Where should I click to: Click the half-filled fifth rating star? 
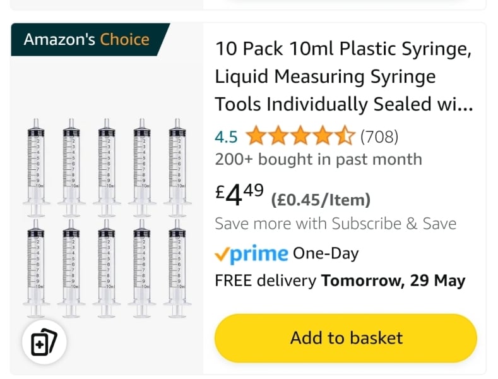coord(345,136)
